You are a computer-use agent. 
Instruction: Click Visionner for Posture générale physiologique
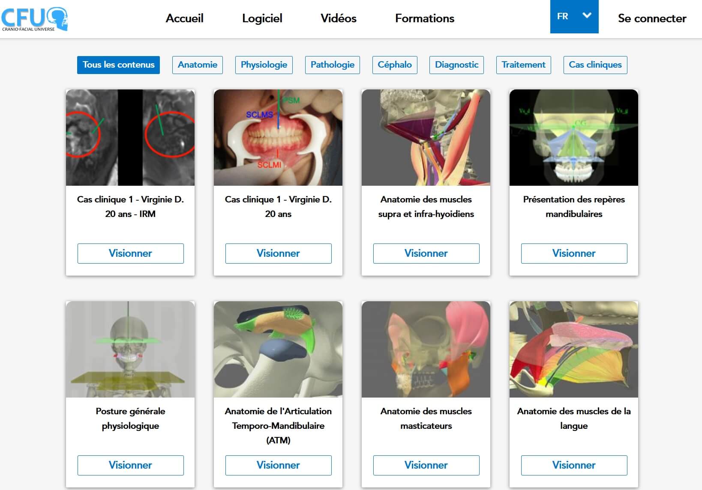[130, 465]
